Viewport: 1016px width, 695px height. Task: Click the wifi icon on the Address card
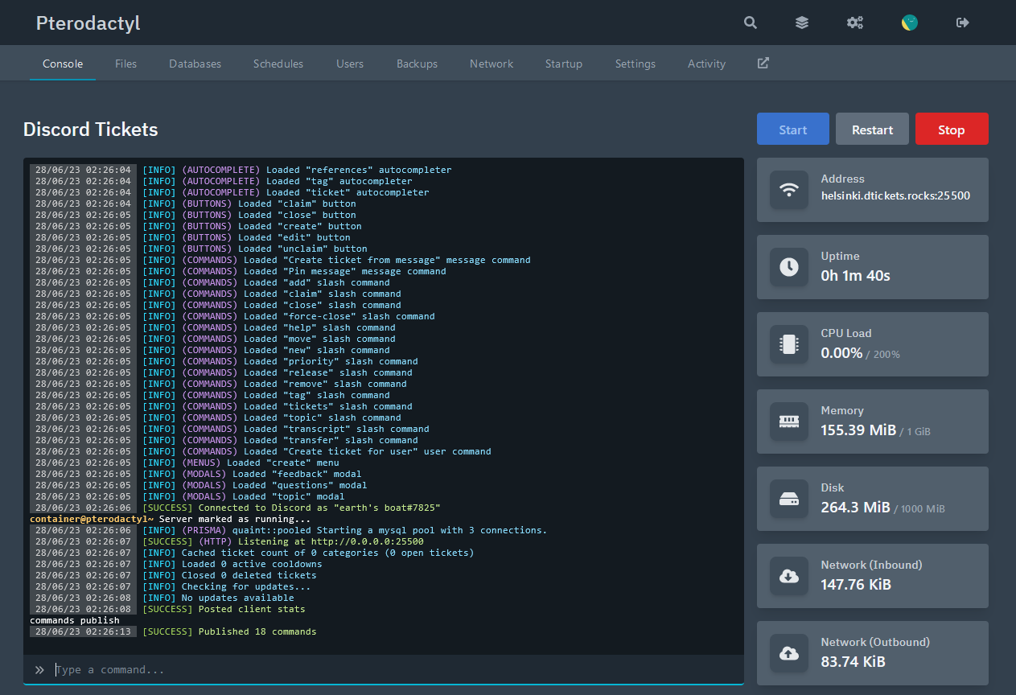(789, 190)
